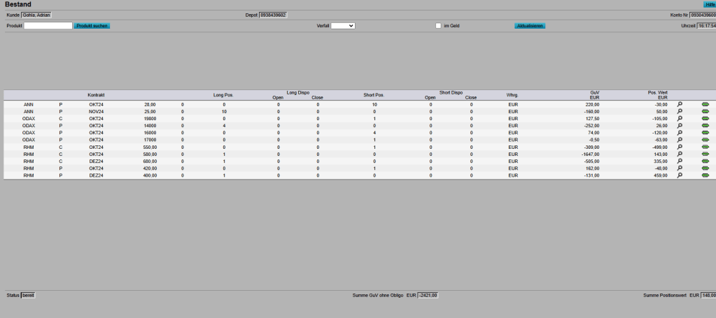The image size is (716, 318).
Task: Click green trade icon for ODAX 14000 put
Action: (x=705, y=126)
